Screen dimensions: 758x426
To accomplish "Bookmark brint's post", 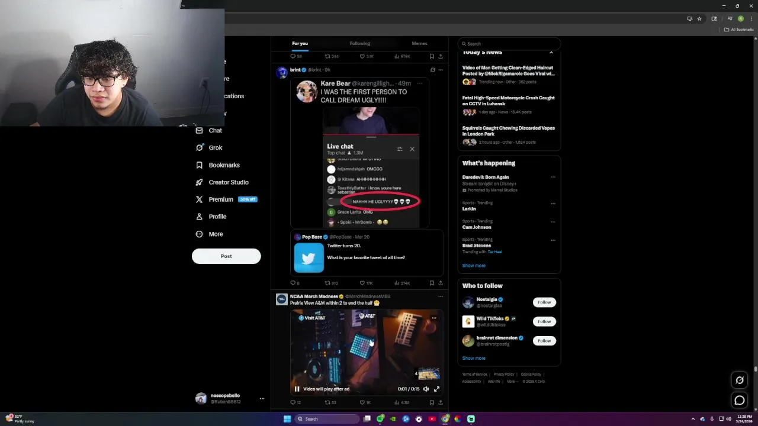I will pos(432,283).
